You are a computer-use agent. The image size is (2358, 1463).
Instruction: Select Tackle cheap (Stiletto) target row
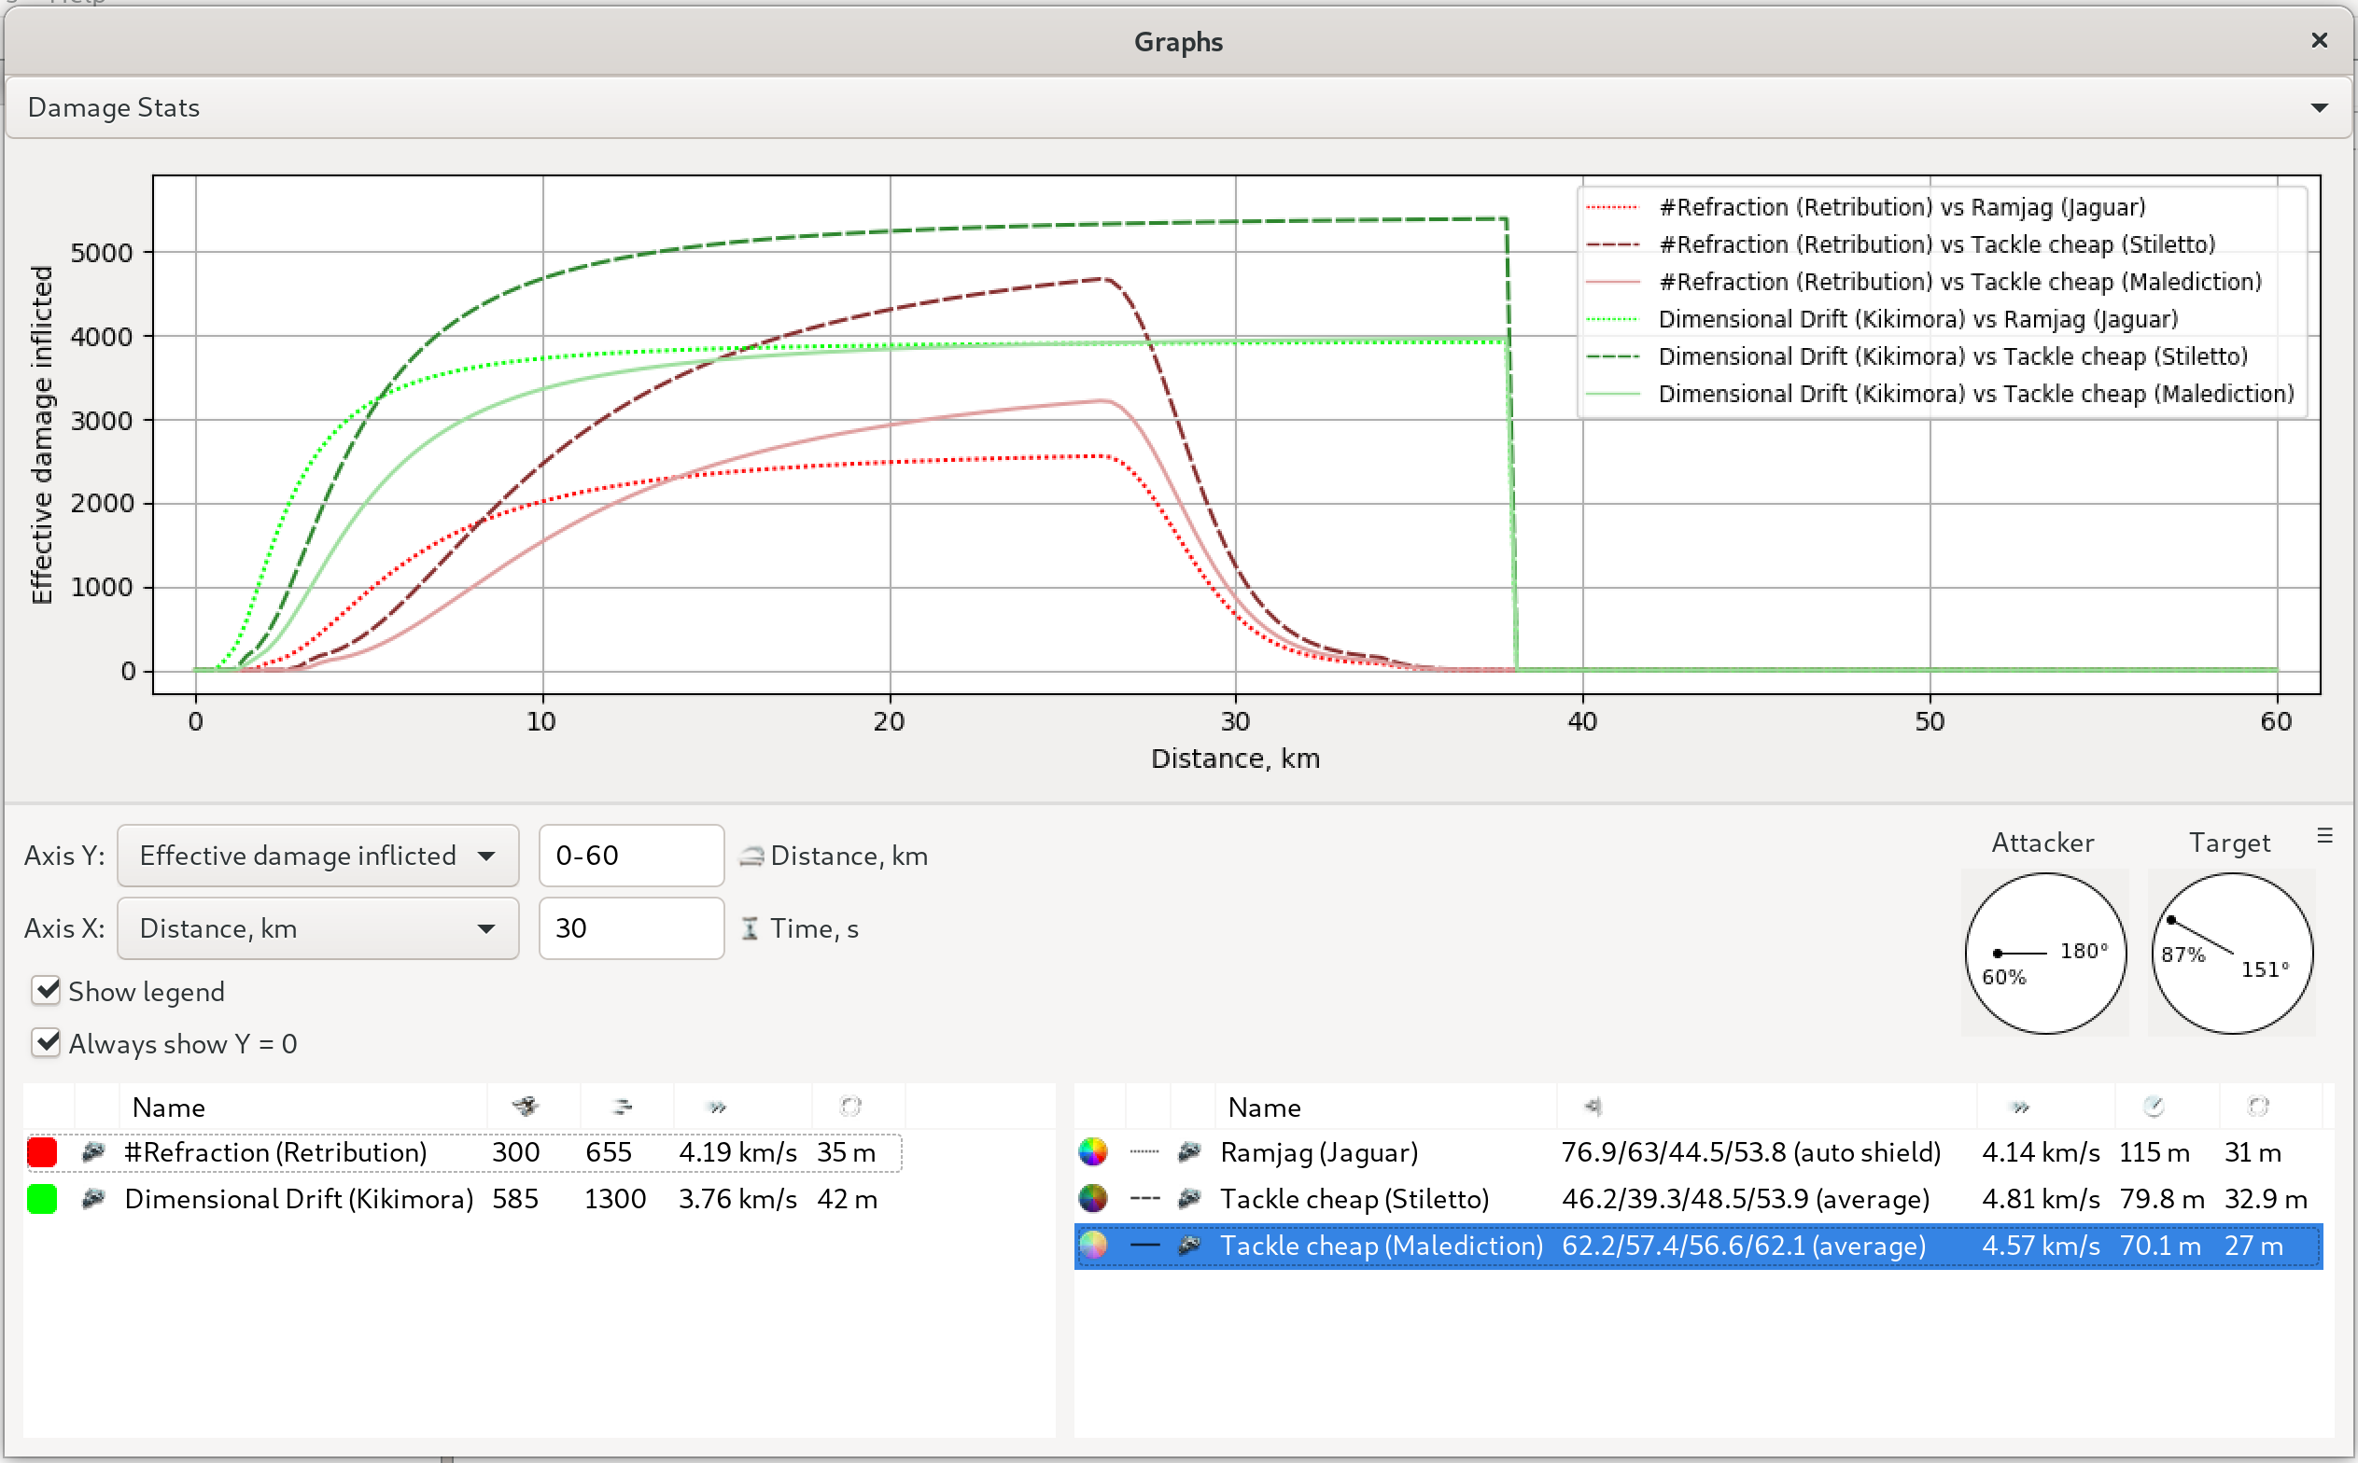(x=1699, y=1198)
